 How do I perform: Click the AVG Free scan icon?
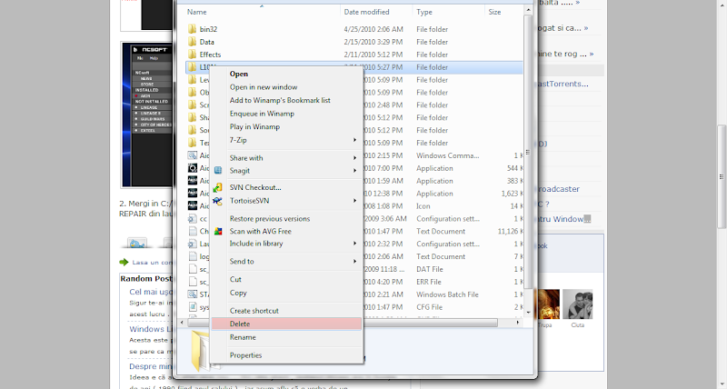[x=218, y=232]
